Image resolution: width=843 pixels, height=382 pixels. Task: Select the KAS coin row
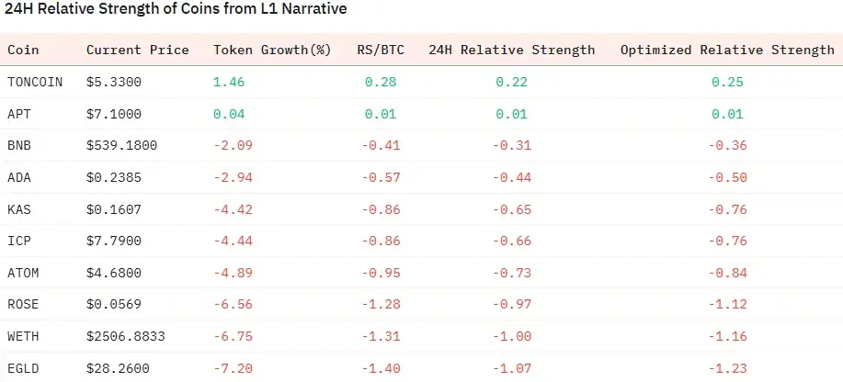point(19,209)
